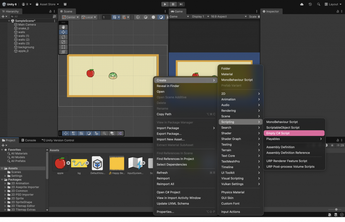Image resolution: width=345 pixels, height=222 pixels.
Task: Choose ScriptableObject Script menu item
Action: pos(294,128)
